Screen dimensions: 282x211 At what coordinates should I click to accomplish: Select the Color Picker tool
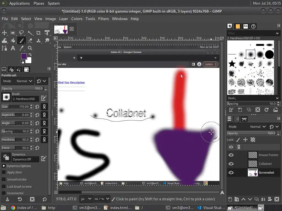(x=21, y=48)
